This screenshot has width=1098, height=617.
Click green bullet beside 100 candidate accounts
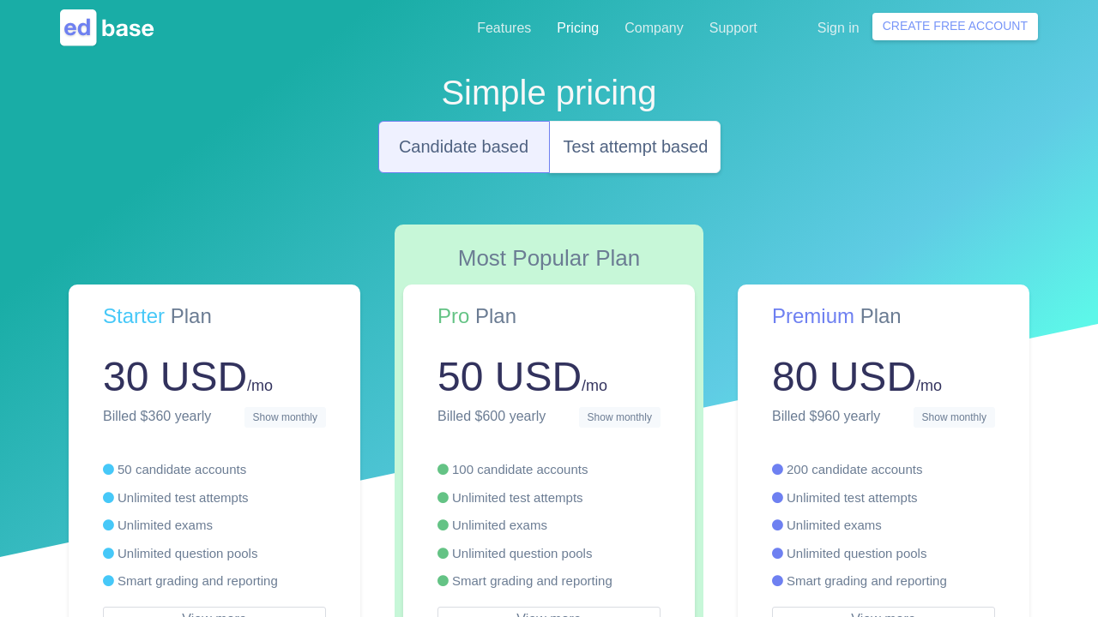tap(443, 470)
